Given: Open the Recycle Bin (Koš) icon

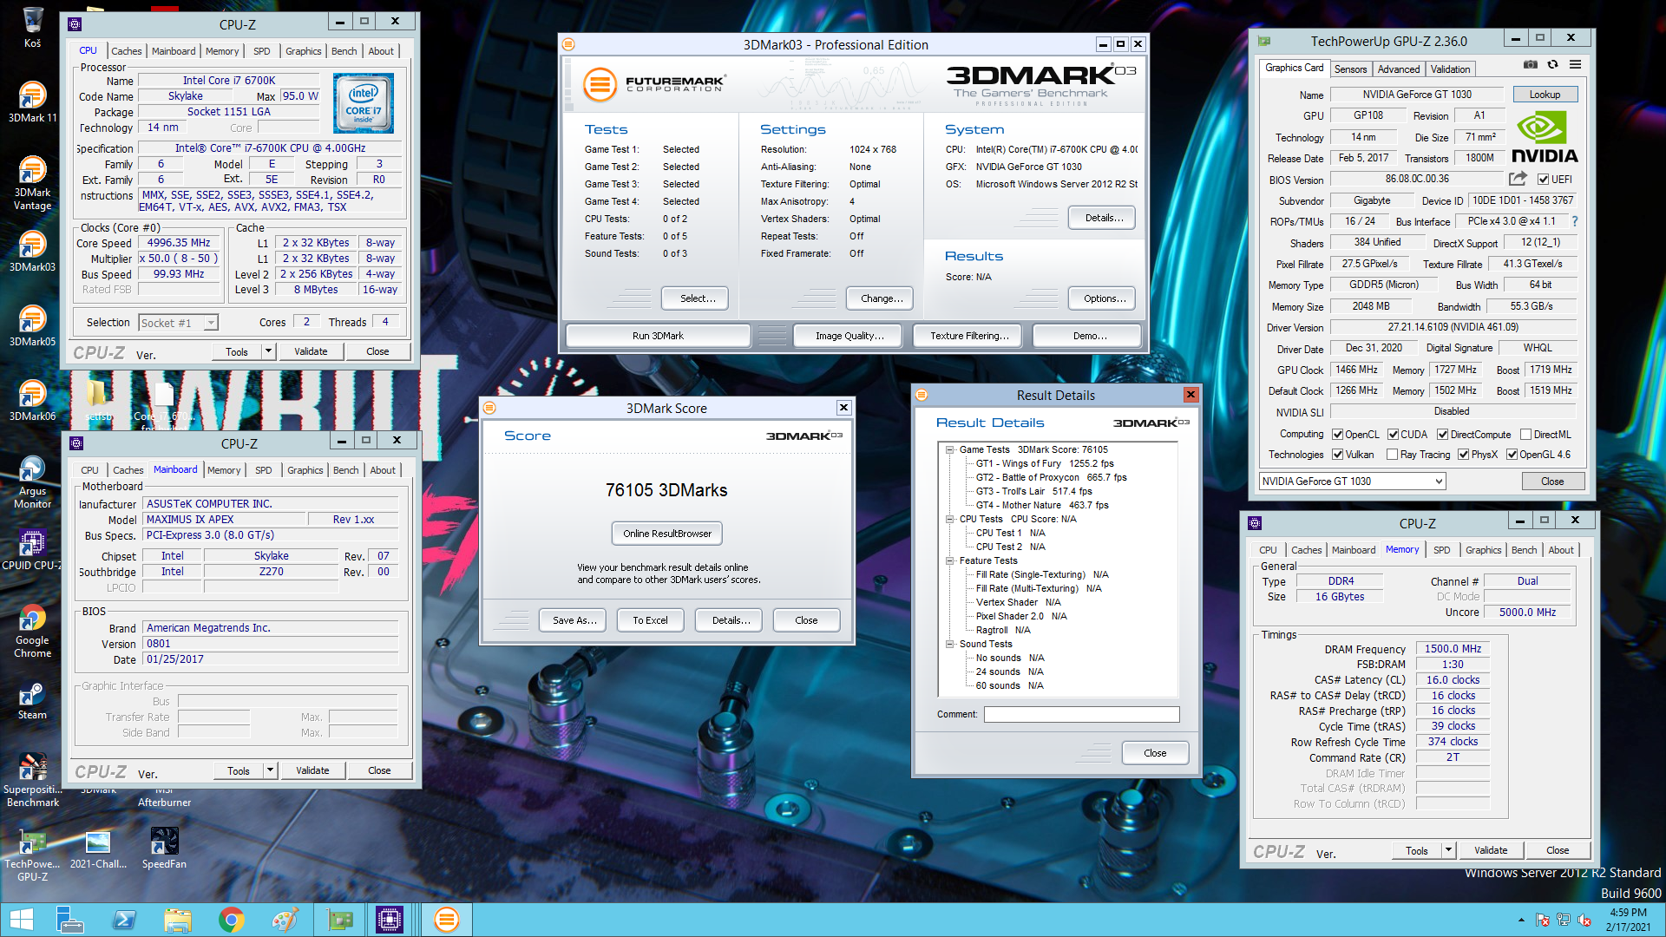Looking at the screenshot, I should [x=32, y=27].
